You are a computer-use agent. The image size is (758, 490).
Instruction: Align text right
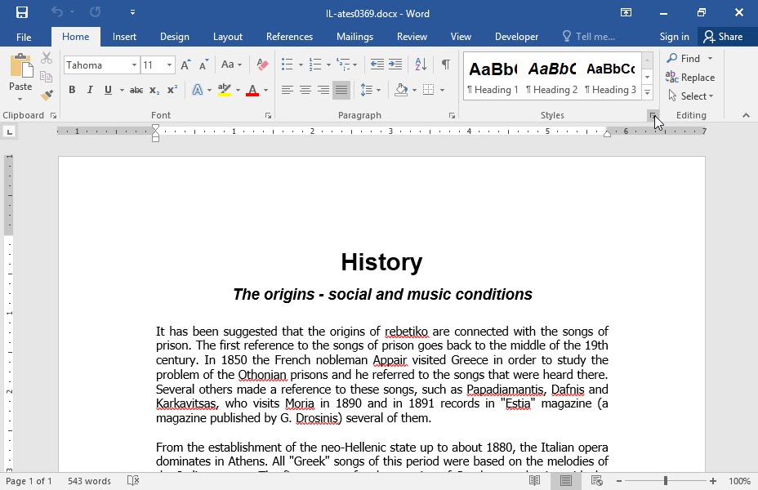pos(323,90)
